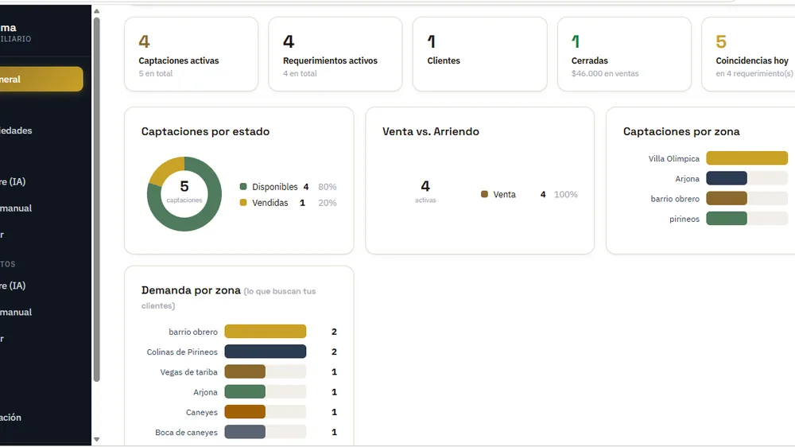Click the "Villa Olimpica" zone label

click(x=674, y=158)
